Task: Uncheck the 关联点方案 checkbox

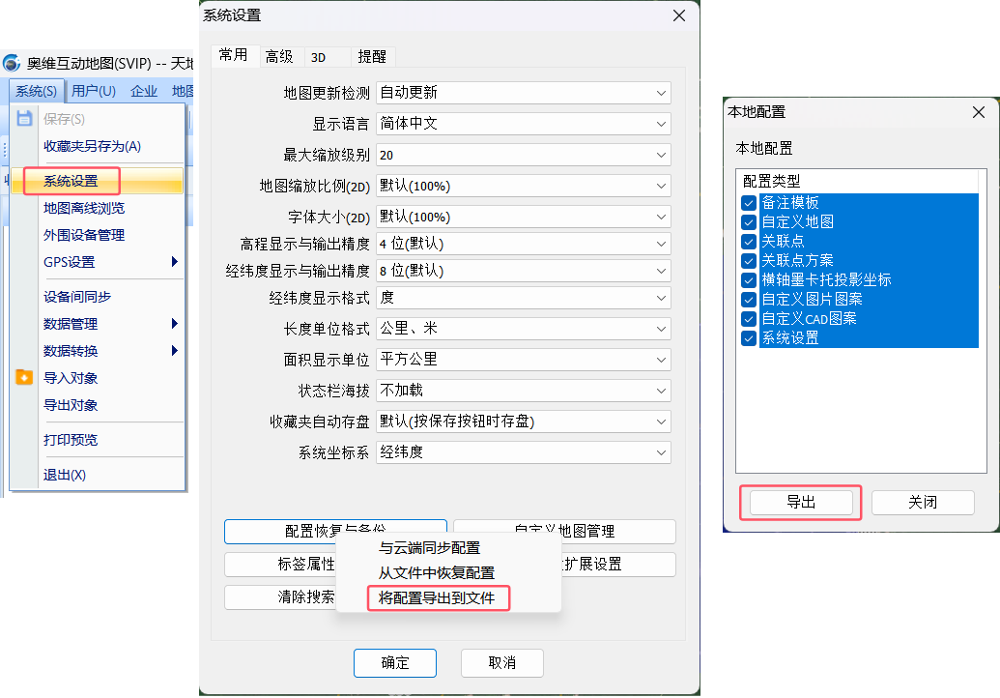Action: [x=749, y=261]
